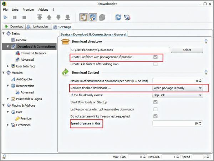Click lightbulb hint beside Download Control
Screen dimensions: 214x161
click(206, 73)
